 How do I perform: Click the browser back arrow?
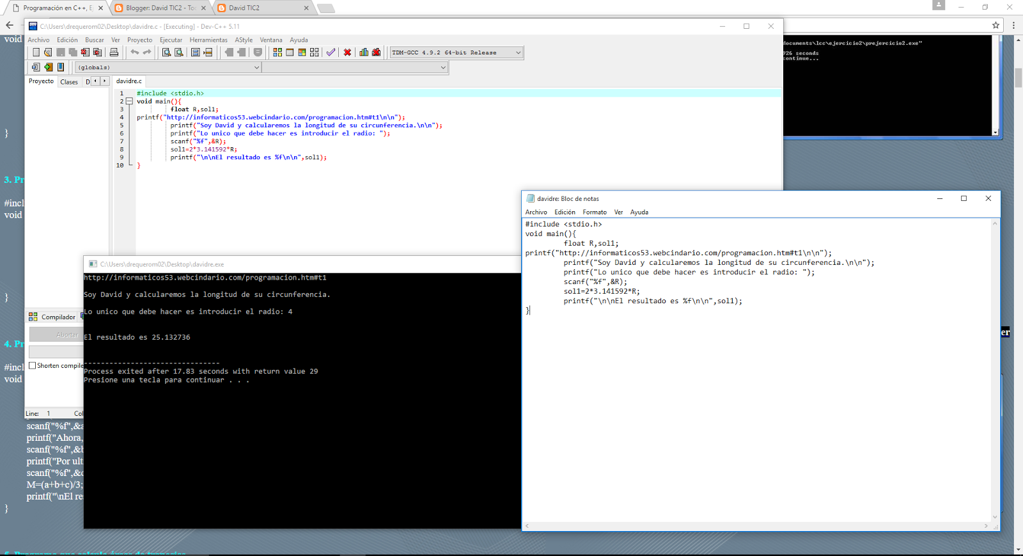10,26
